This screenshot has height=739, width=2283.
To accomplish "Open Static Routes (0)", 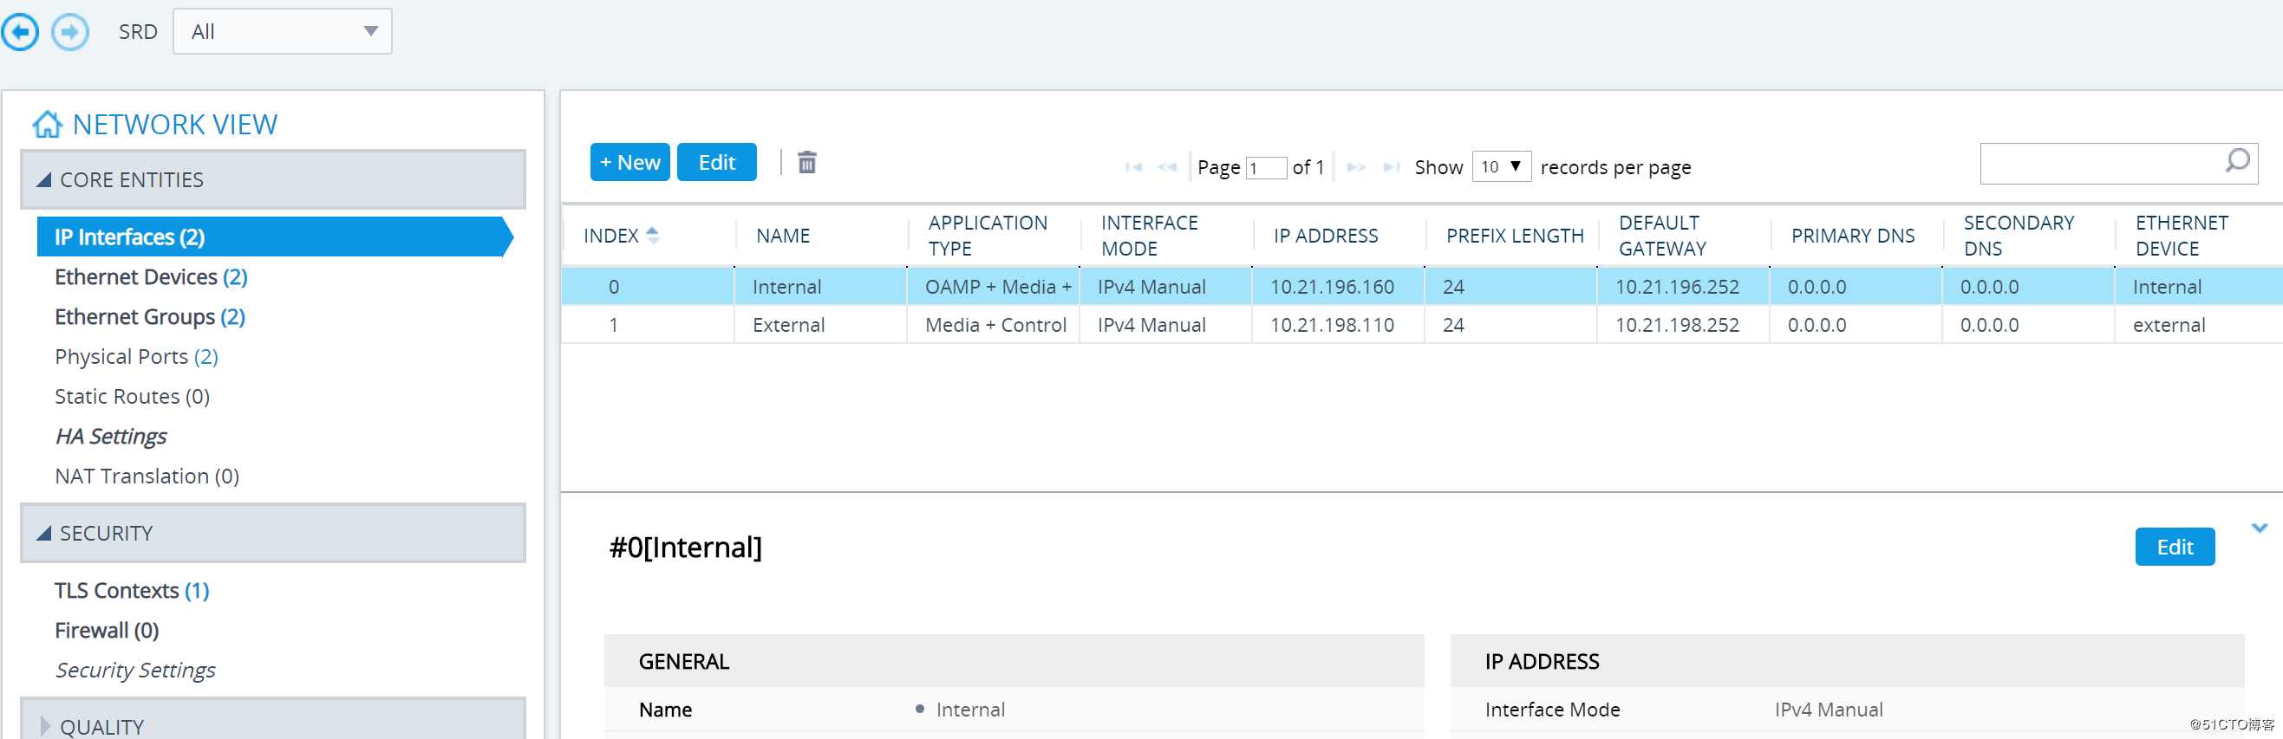I will pos(132,397).
